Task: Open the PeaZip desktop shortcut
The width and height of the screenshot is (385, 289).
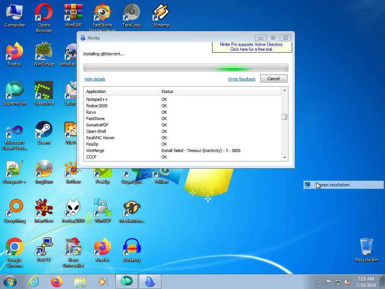Action: click(x=102, y=176)
